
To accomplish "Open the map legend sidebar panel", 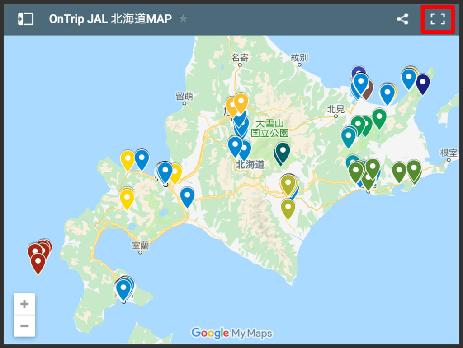I will click(x=25, y=19).
